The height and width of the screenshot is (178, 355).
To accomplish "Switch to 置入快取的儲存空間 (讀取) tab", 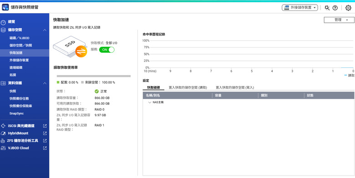I will [188, 87].
